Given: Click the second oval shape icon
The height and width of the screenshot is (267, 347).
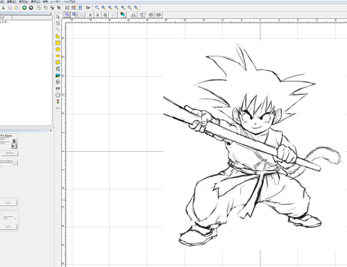Looking at the screenshot, I should click(x=158, y=14).
